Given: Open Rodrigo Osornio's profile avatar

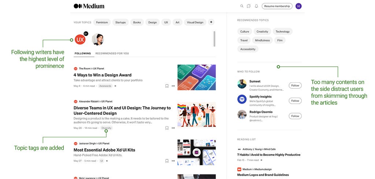Looking at the screenshot, I should tap(242, 115).
